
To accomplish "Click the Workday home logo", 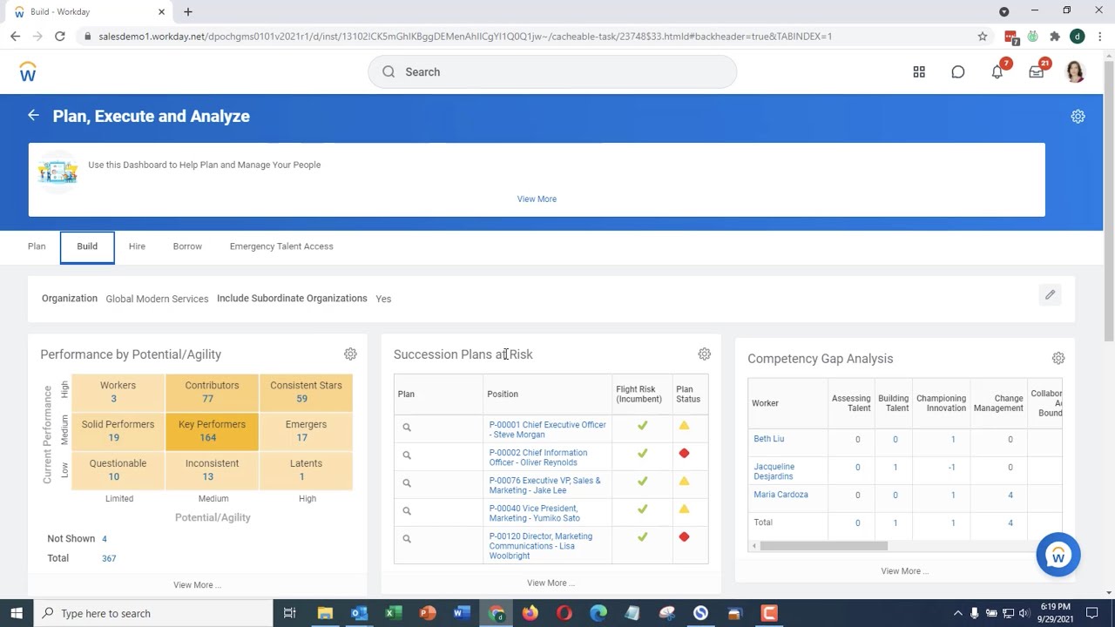I will (28, 72).
